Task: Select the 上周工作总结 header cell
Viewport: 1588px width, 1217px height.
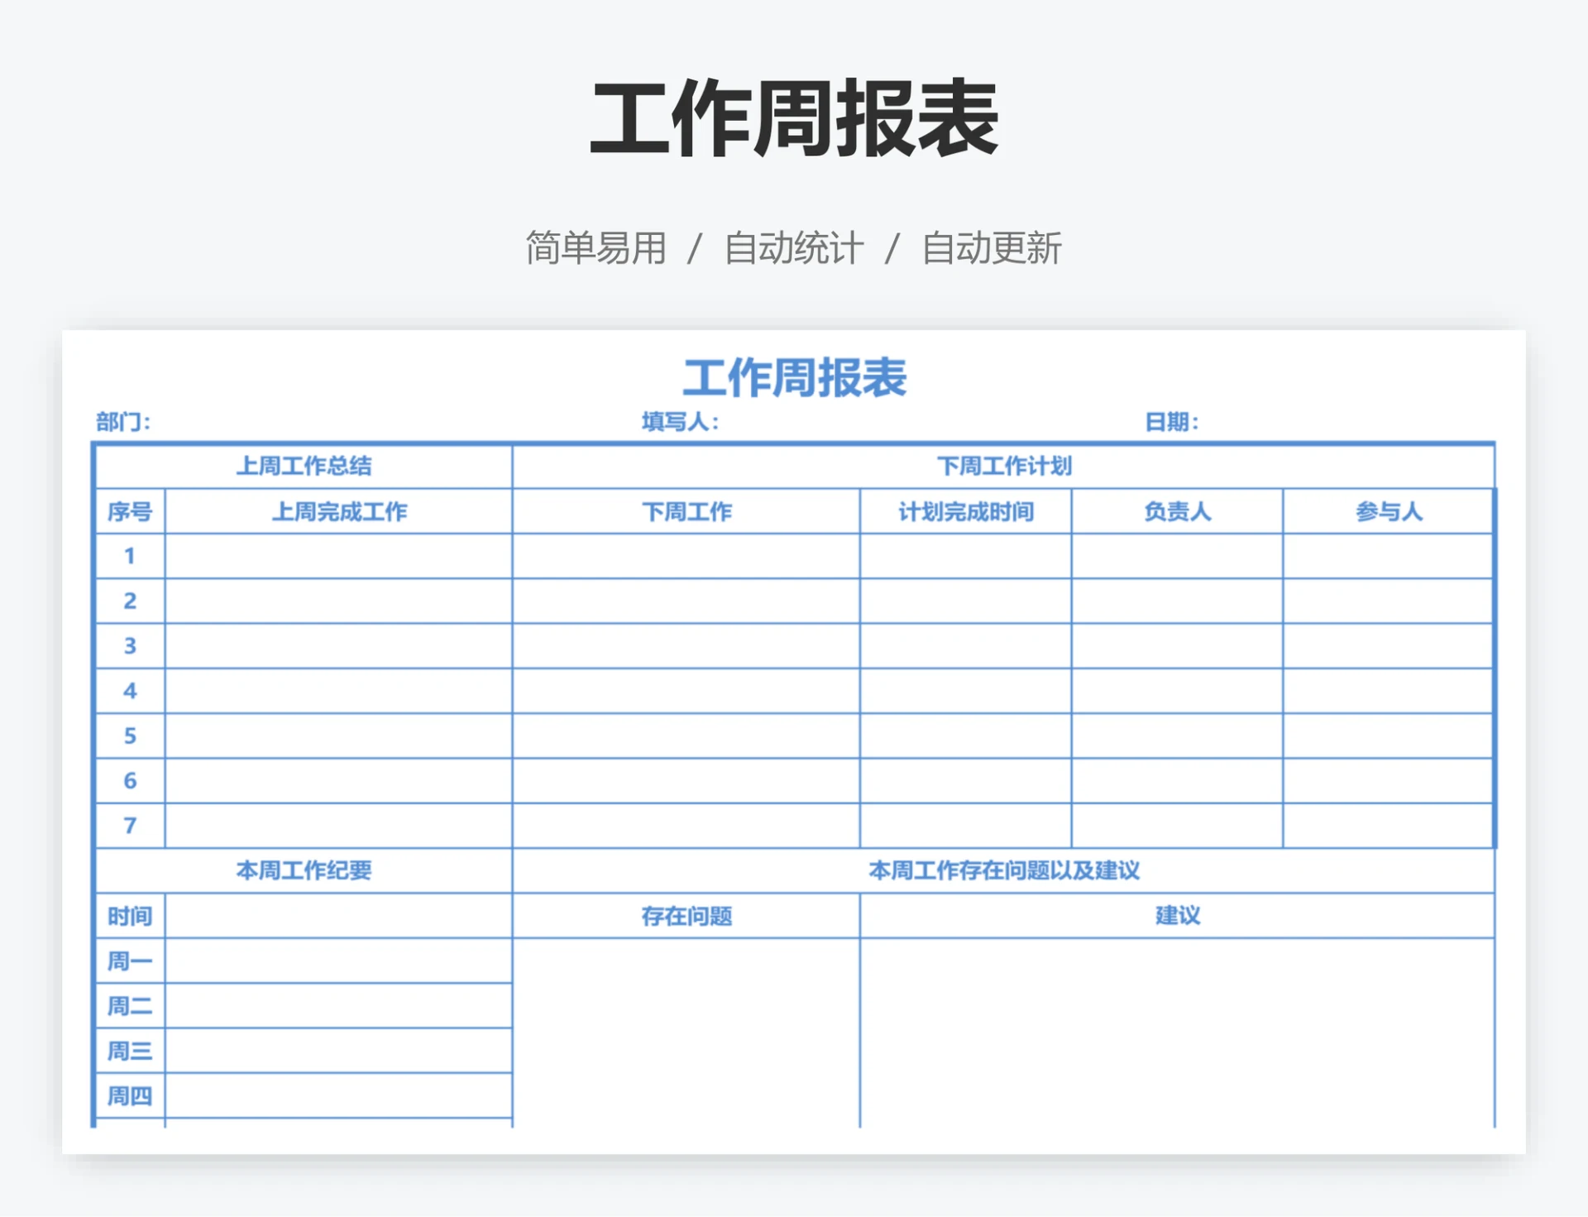Action: pos(304,466)
